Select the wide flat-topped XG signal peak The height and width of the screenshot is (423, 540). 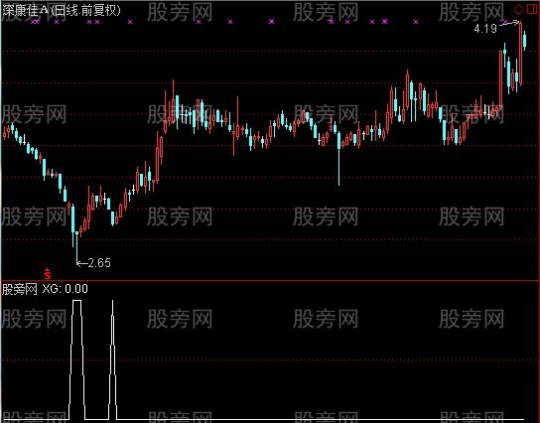pyautogui.click(x=77, y=359)
